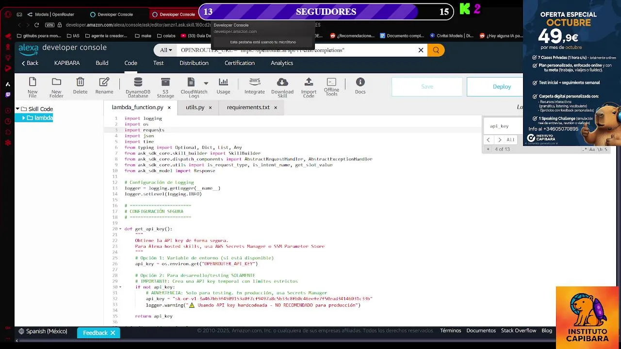The width and height of the screenshot is (621, 349).
Task: Close the lambda_function.py tab
Action: tap(169, 108)
